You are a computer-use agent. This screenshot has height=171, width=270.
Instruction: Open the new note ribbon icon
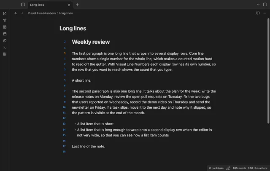[x=5, y=13]
